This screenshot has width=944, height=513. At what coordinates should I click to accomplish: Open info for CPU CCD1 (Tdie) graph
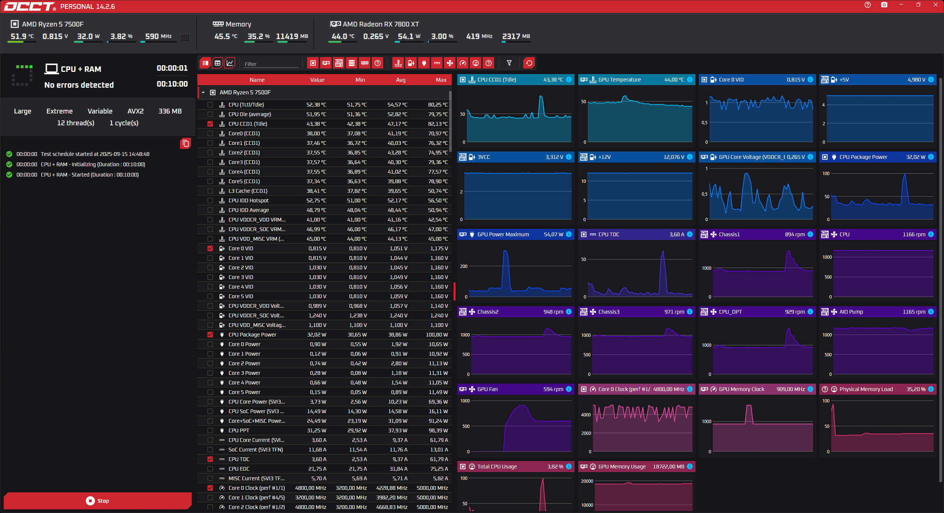(569, 80)
